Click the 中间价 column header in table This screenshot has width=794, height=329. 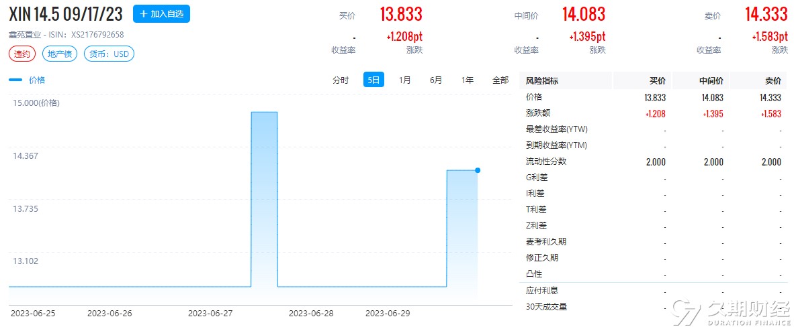pyautogui.click(x=711, y=81)
